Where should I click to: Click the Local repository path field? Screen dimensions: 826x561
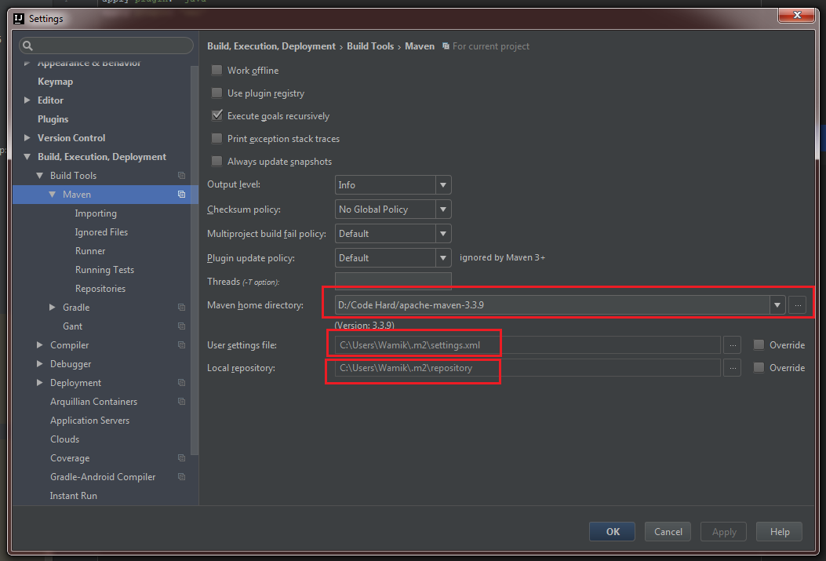click(527, 368)
